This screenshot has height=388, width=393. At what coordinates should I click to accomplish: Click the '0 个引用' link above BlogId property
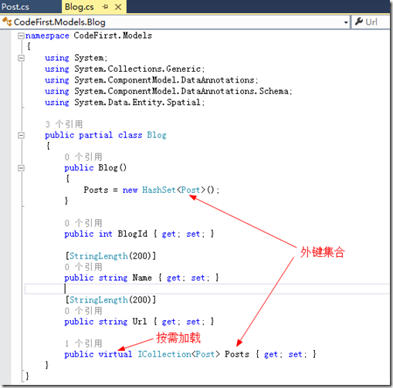83,223
